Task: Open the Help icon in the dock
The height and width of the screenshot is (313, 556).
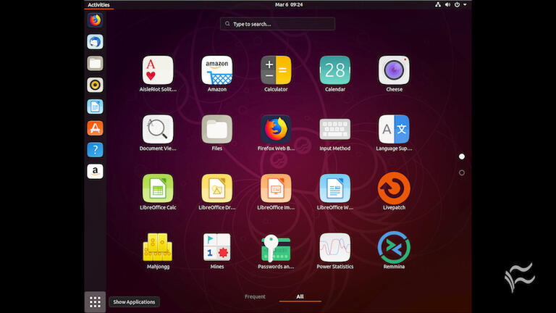Action: tap(95, 150)
